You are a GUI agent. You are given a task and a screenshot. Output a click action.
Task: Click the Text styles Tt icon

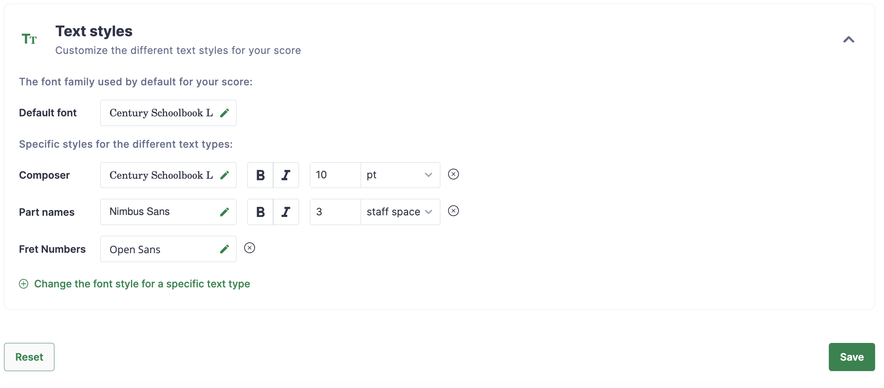(x=29, y=39)
